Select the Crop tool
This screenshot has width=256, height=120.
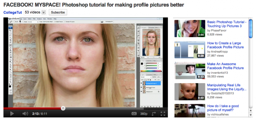[x=10, y=40]
